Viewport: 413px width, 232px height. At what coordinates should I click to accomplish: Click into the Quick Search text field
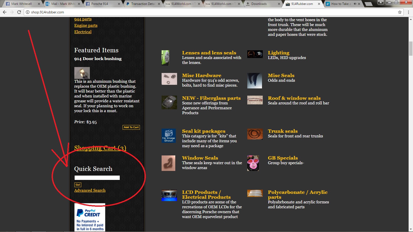coord(97,178)
